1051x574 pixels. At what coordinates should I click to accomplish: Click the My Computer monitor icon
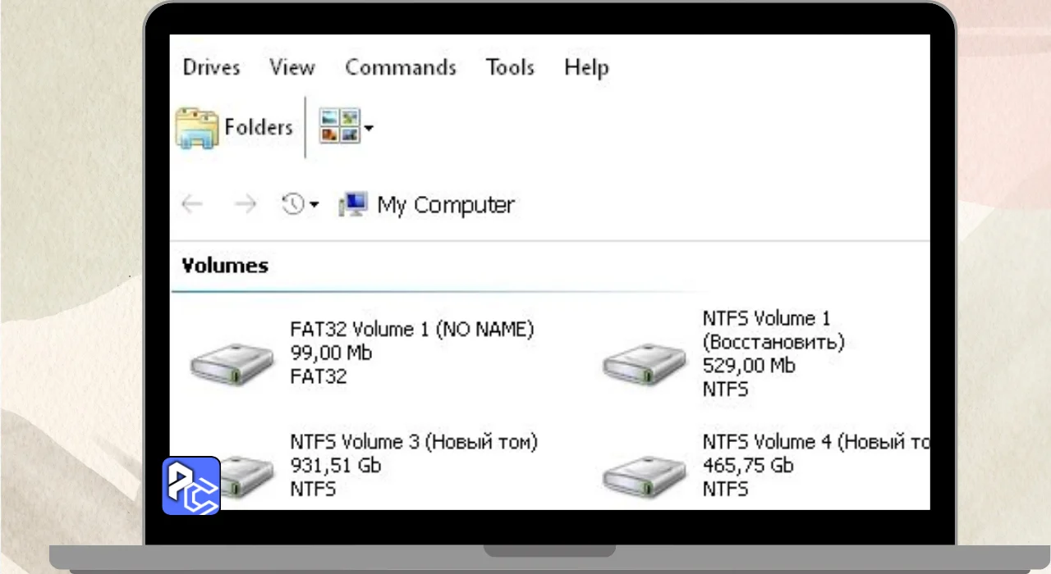[x=353, y=204]
